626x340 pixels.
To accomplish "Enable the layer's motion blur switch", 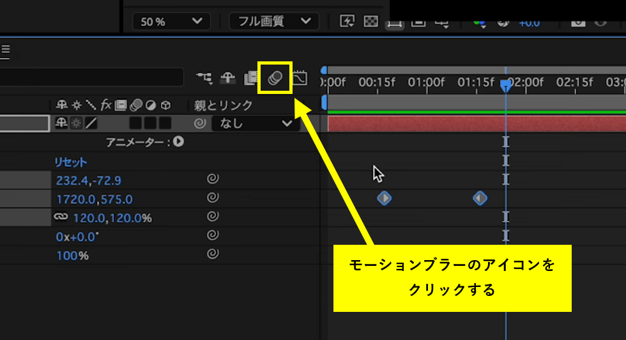I will (x=135, y=123).
